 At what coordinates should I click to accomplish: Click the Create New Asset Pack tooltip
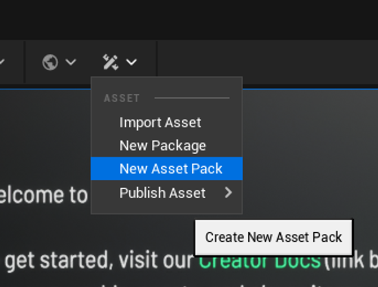click(x=274, y=237)
